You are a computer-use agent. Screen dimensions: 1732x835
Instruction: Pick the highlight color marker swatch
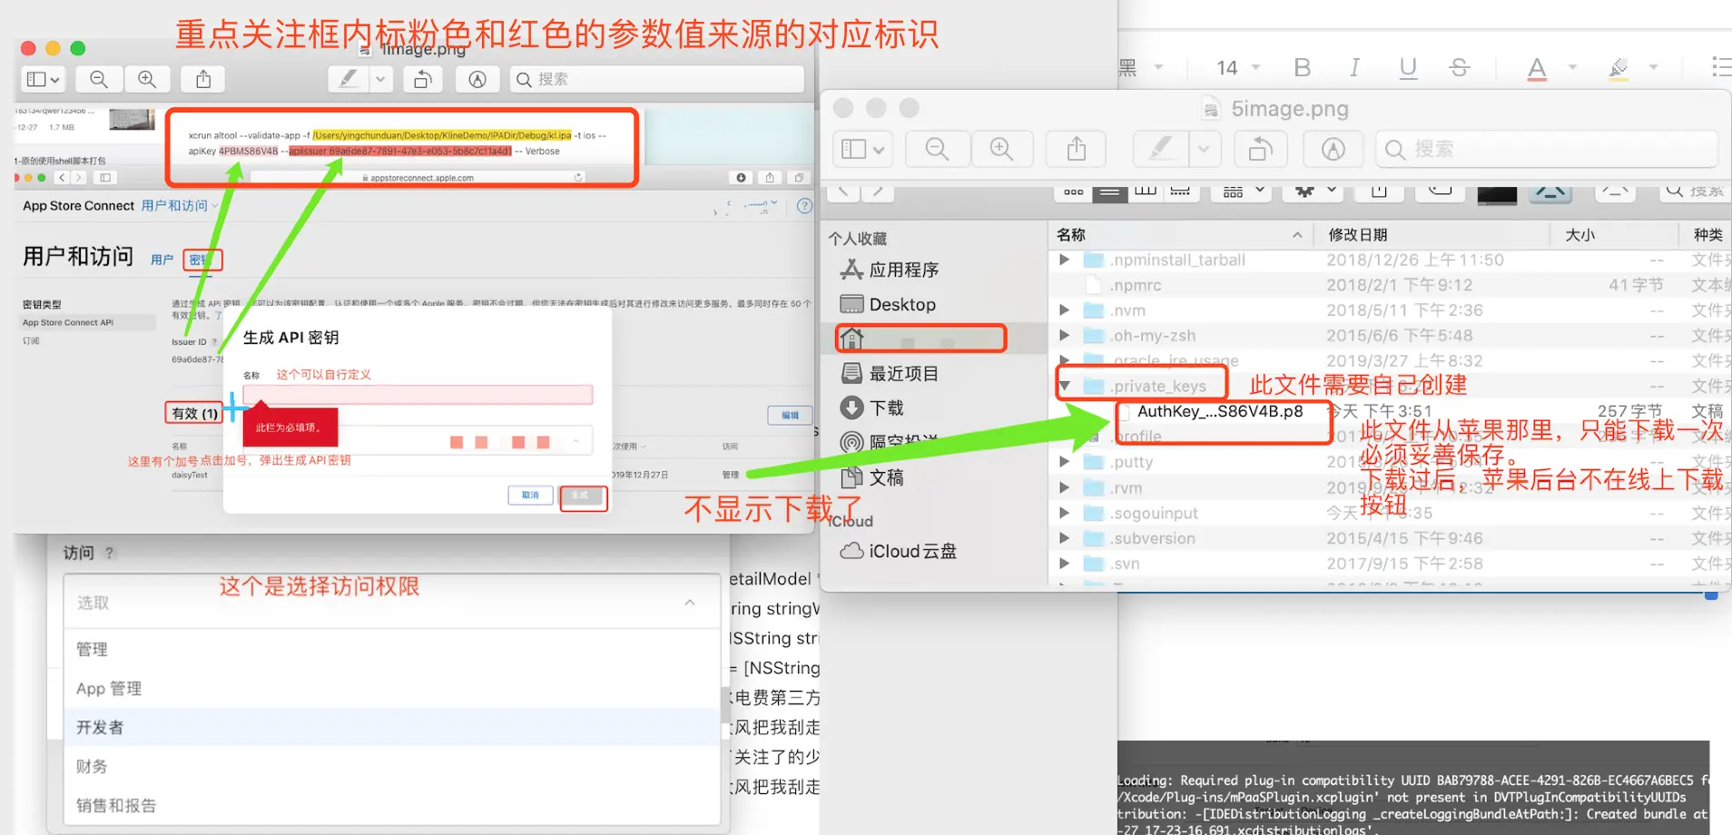click(1619, 68)
